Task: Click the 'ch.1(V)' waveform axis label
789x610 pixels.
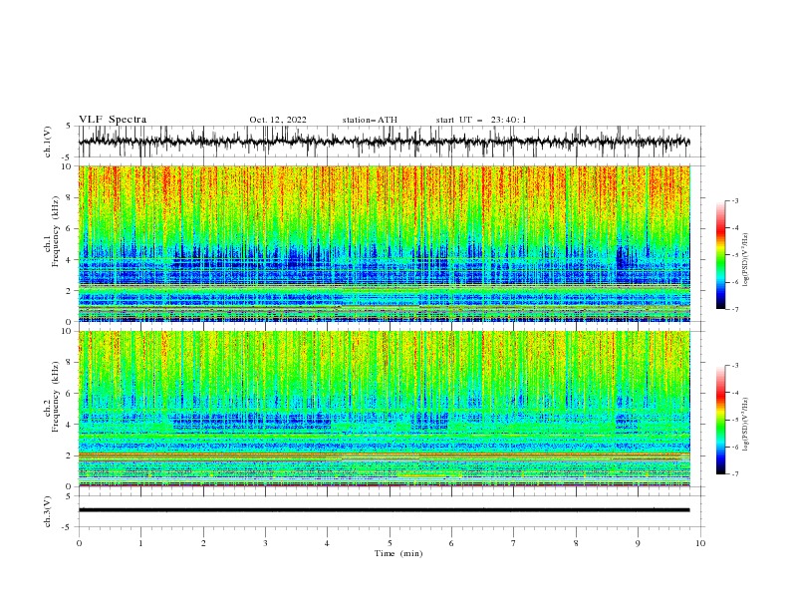Action: coord(48,142)
